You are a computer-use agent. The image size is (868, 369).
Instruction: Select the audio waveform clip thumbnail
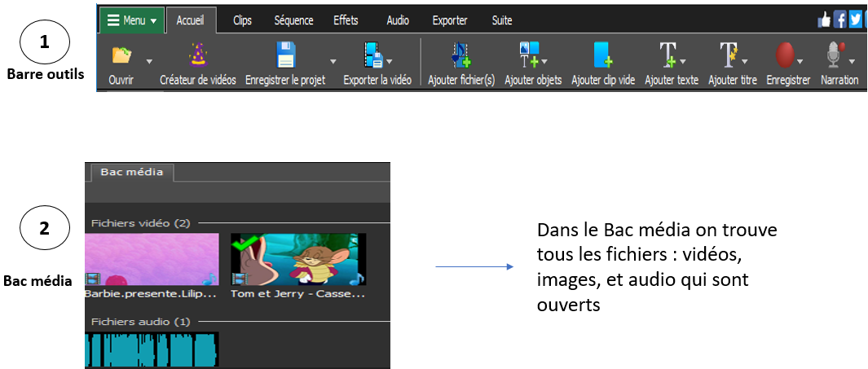152,349
